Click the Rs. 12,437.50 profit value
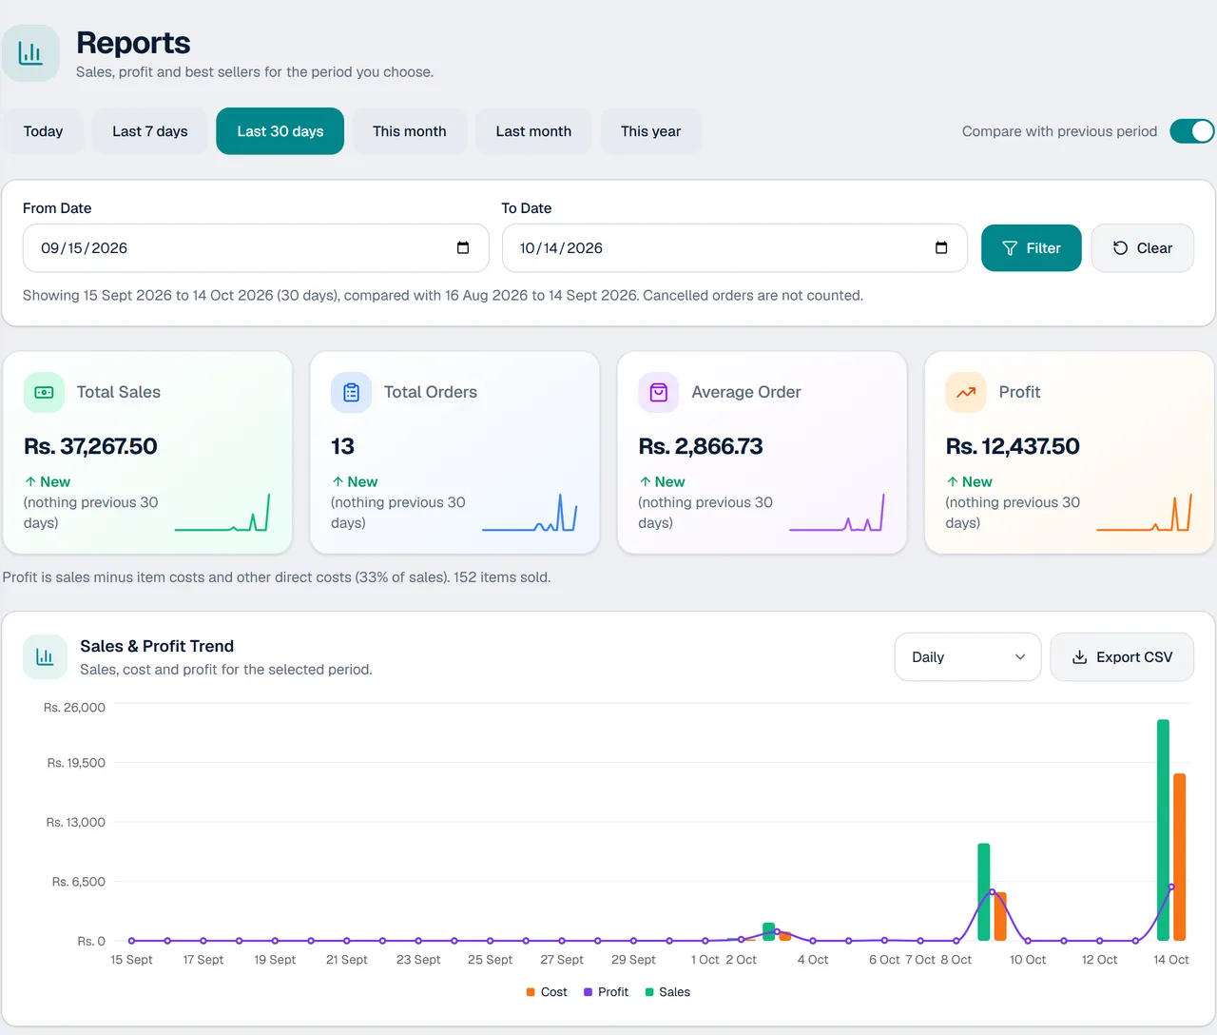The width and height of the screenshot is (1217, 1035). (x=1013, y=446)
